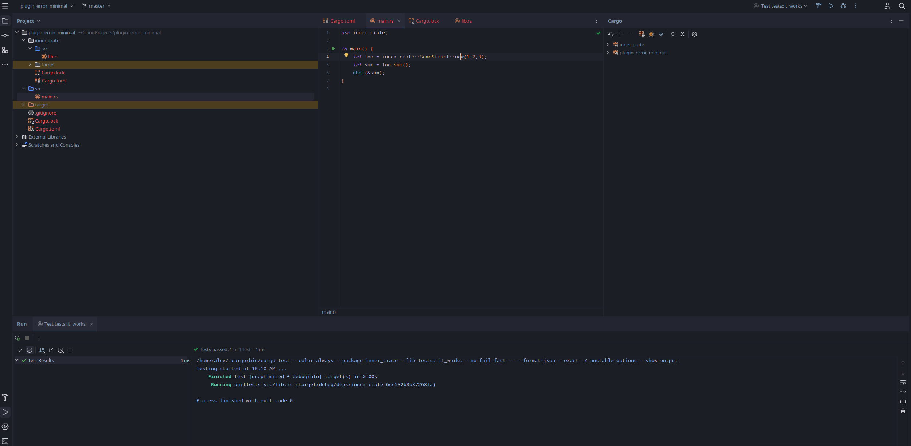Toggle soft-wrap in the console
Screen dimensions: 911x446
pos(903,382)
